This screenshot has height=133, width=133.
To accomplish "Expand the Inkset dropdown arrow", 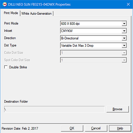I will point(124,31).
